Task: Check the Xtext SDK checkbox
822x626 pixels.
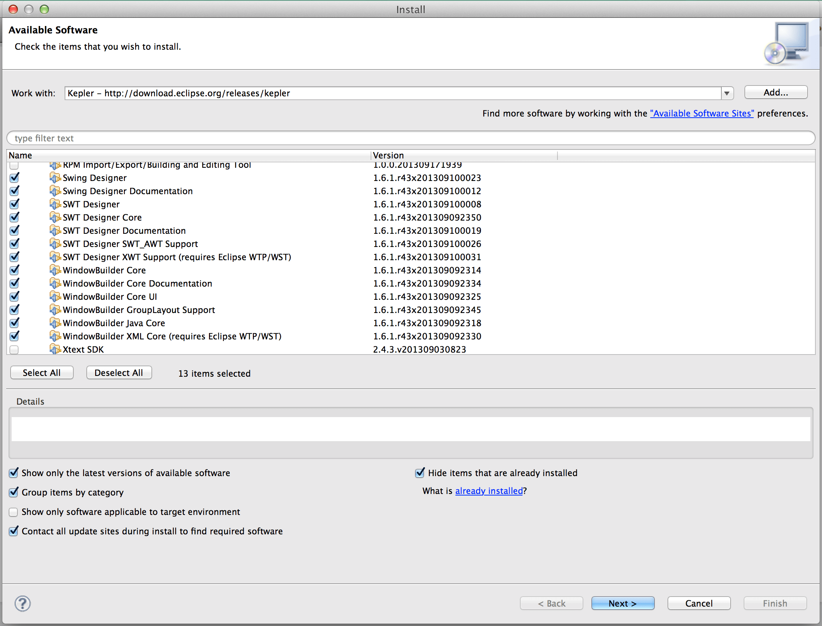Action: 14,350
